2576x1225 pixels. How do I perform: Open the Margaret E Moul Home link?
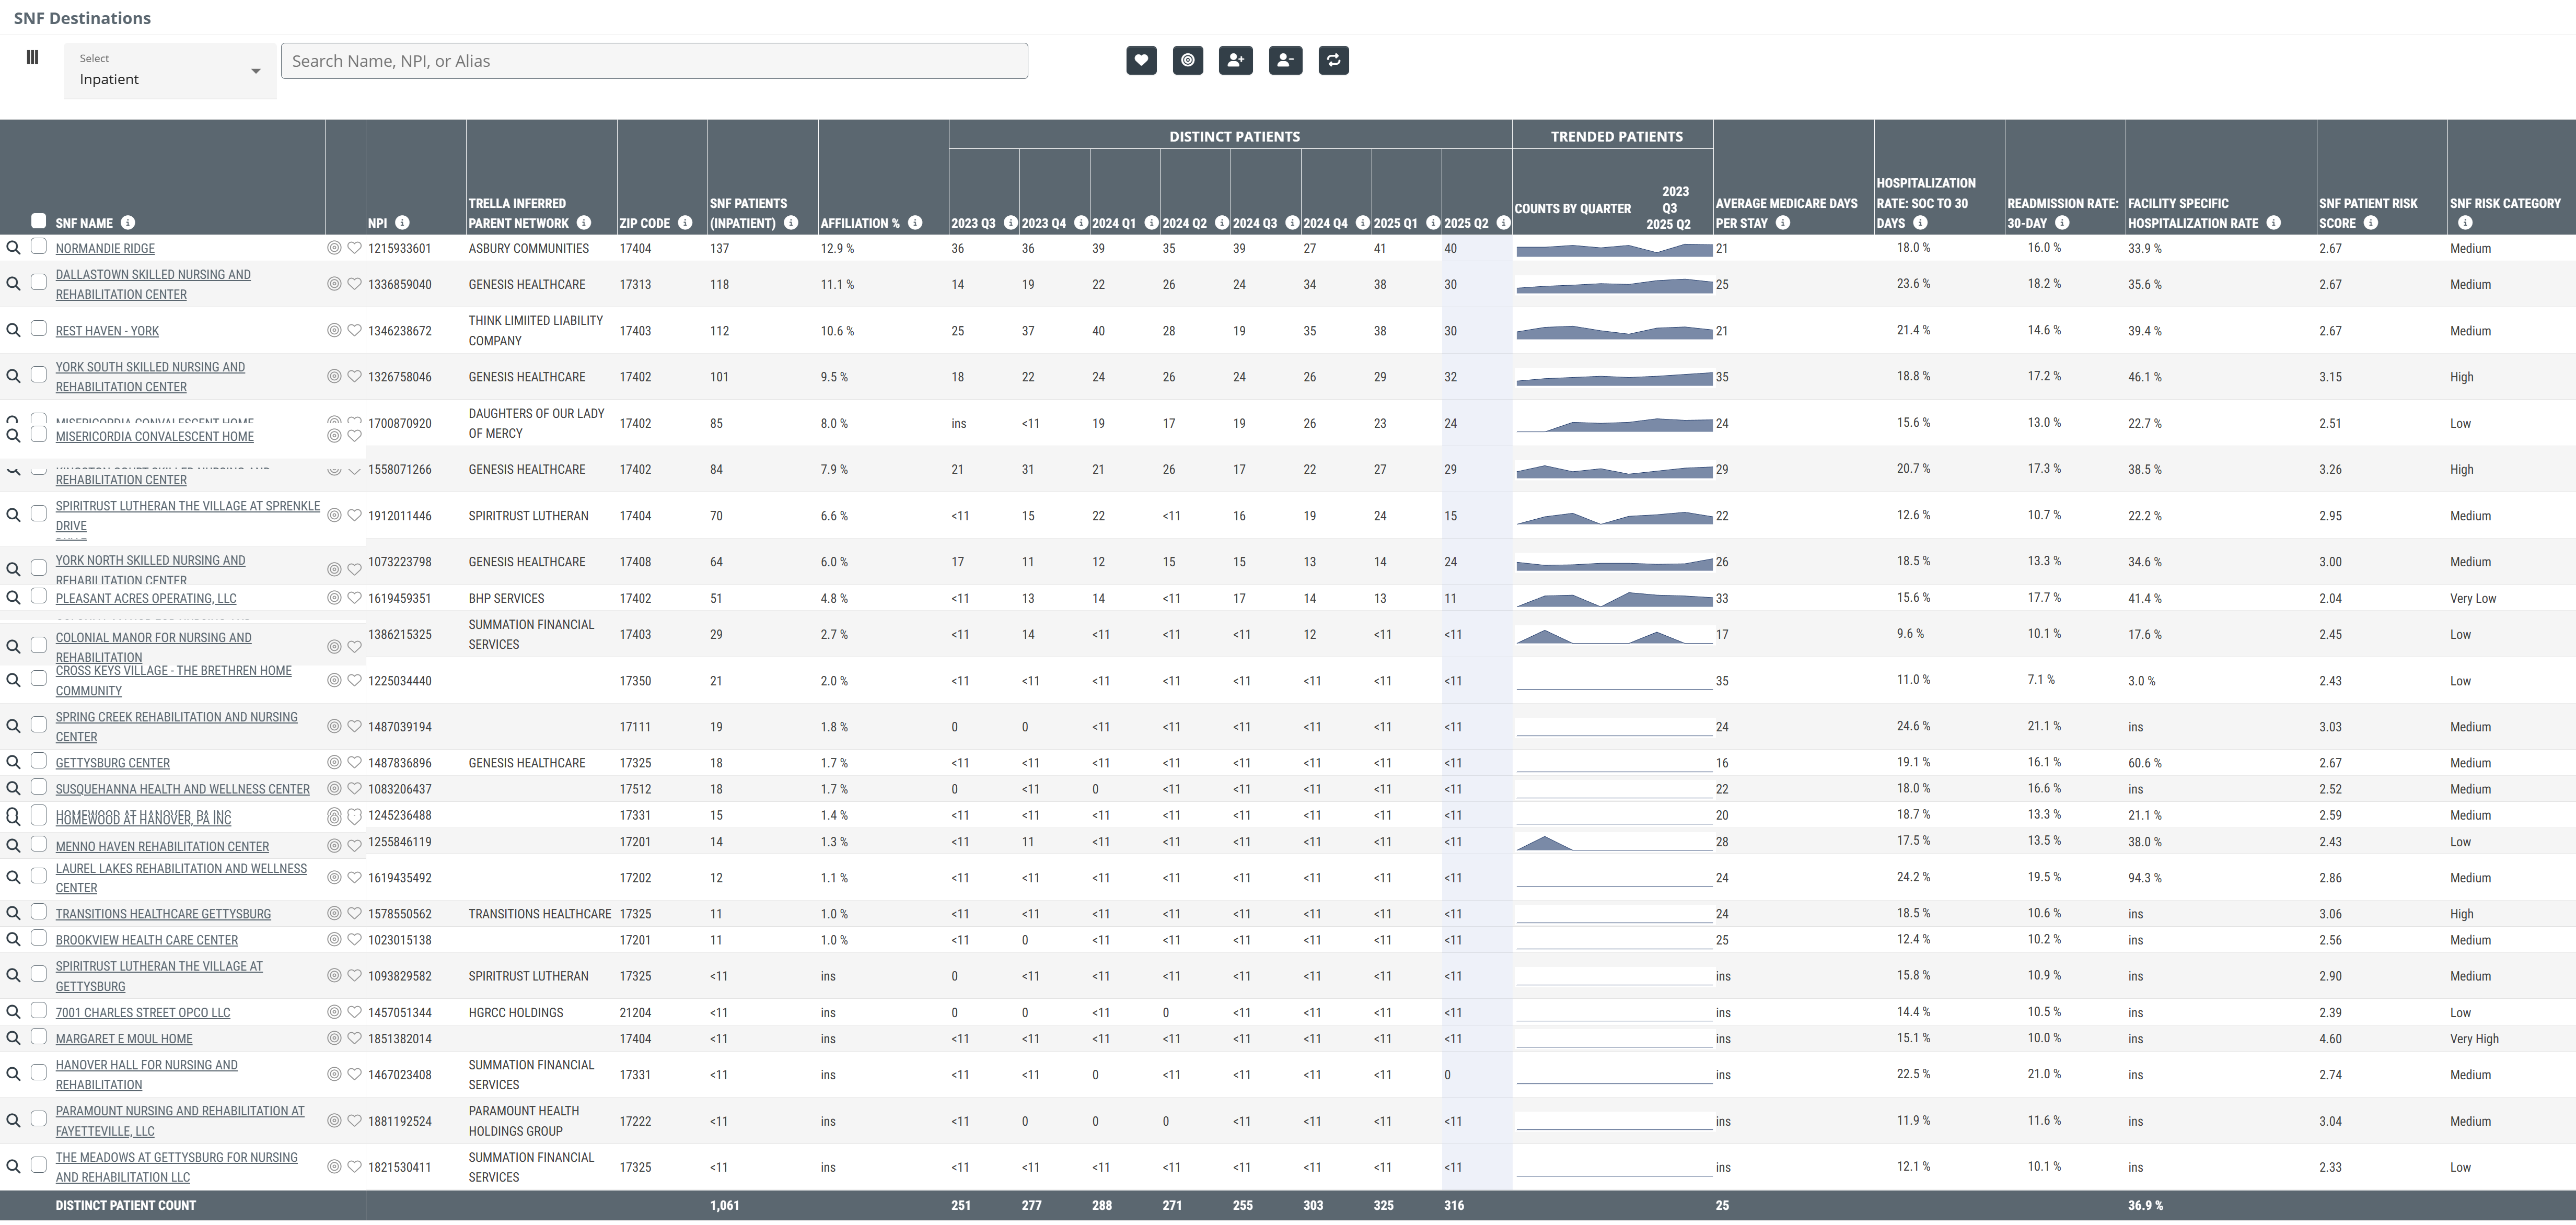point(124,1039)
